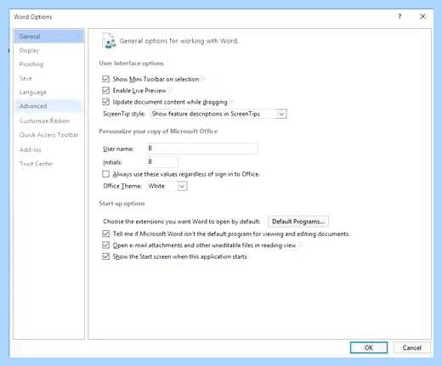Click the 'Office Theme:' label
Screen dimensions: 442x366
pos(122,186)
